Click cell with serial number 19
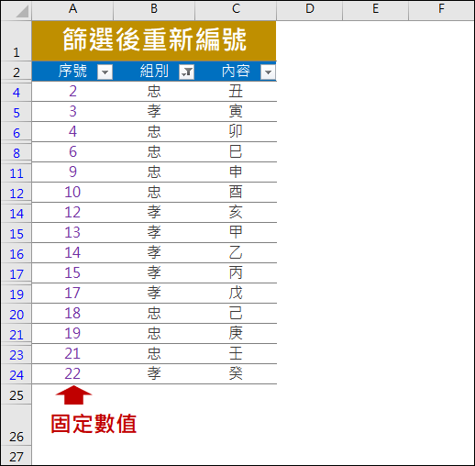Screen dimensions: 475x466 [72, 334]
